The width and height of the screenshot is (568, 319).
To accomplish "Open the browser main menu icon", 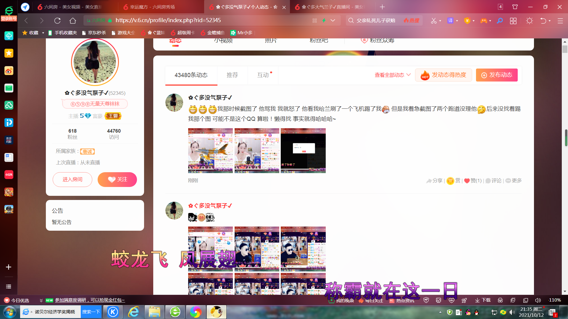I will [x=560, y=21].
